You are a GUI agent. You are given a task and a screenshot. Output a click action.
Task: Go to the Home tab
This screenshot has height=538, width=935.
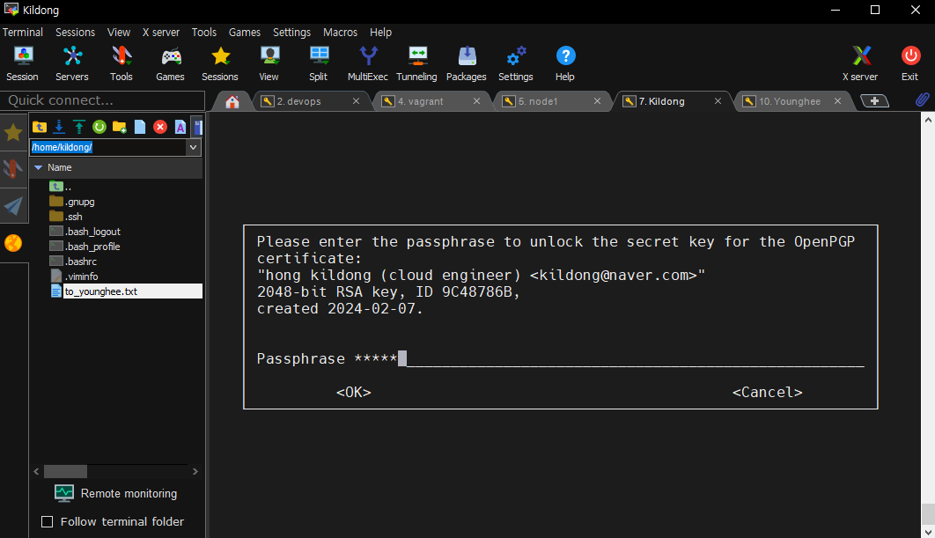click(x=232, y=102)
